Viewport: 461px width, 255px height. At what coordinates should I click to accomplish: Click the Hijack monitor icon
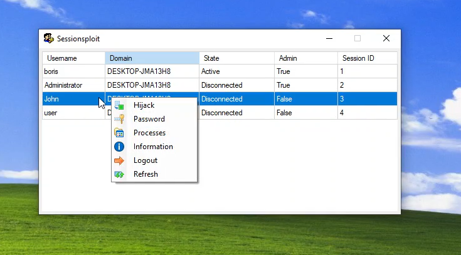point(119,105)
